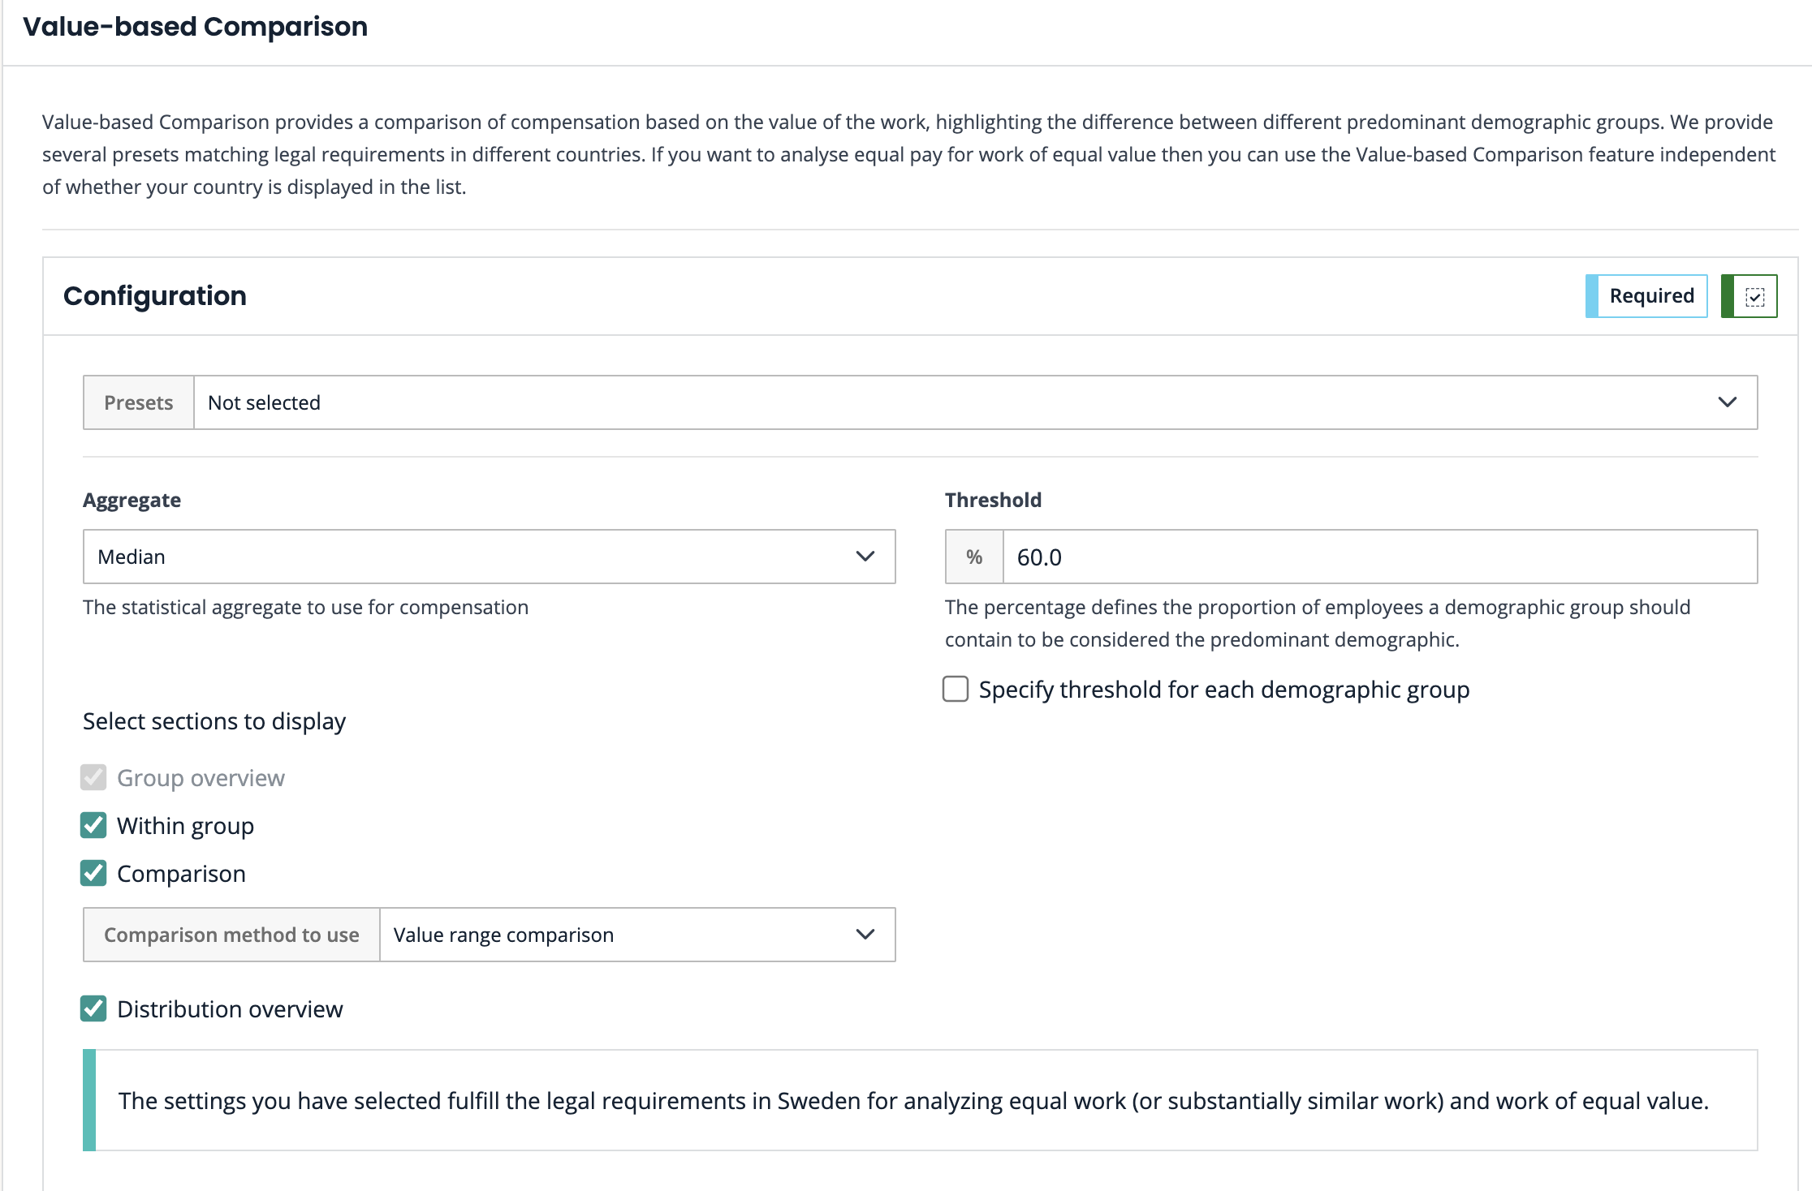Click the chevron arrow in Presets field
This screenshot has height=1191, width=1812.
[1727, 402]
